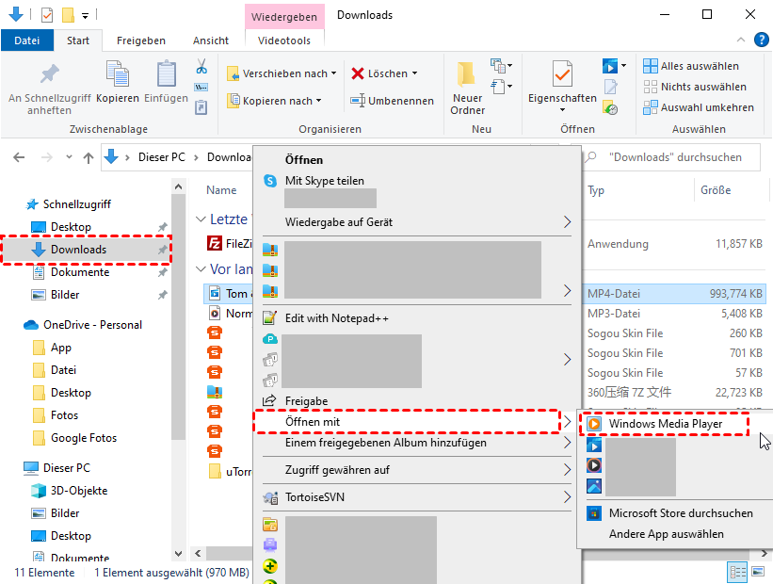Click Auswahl umkehren
The image size is (773, 584).
coord(699,107)
